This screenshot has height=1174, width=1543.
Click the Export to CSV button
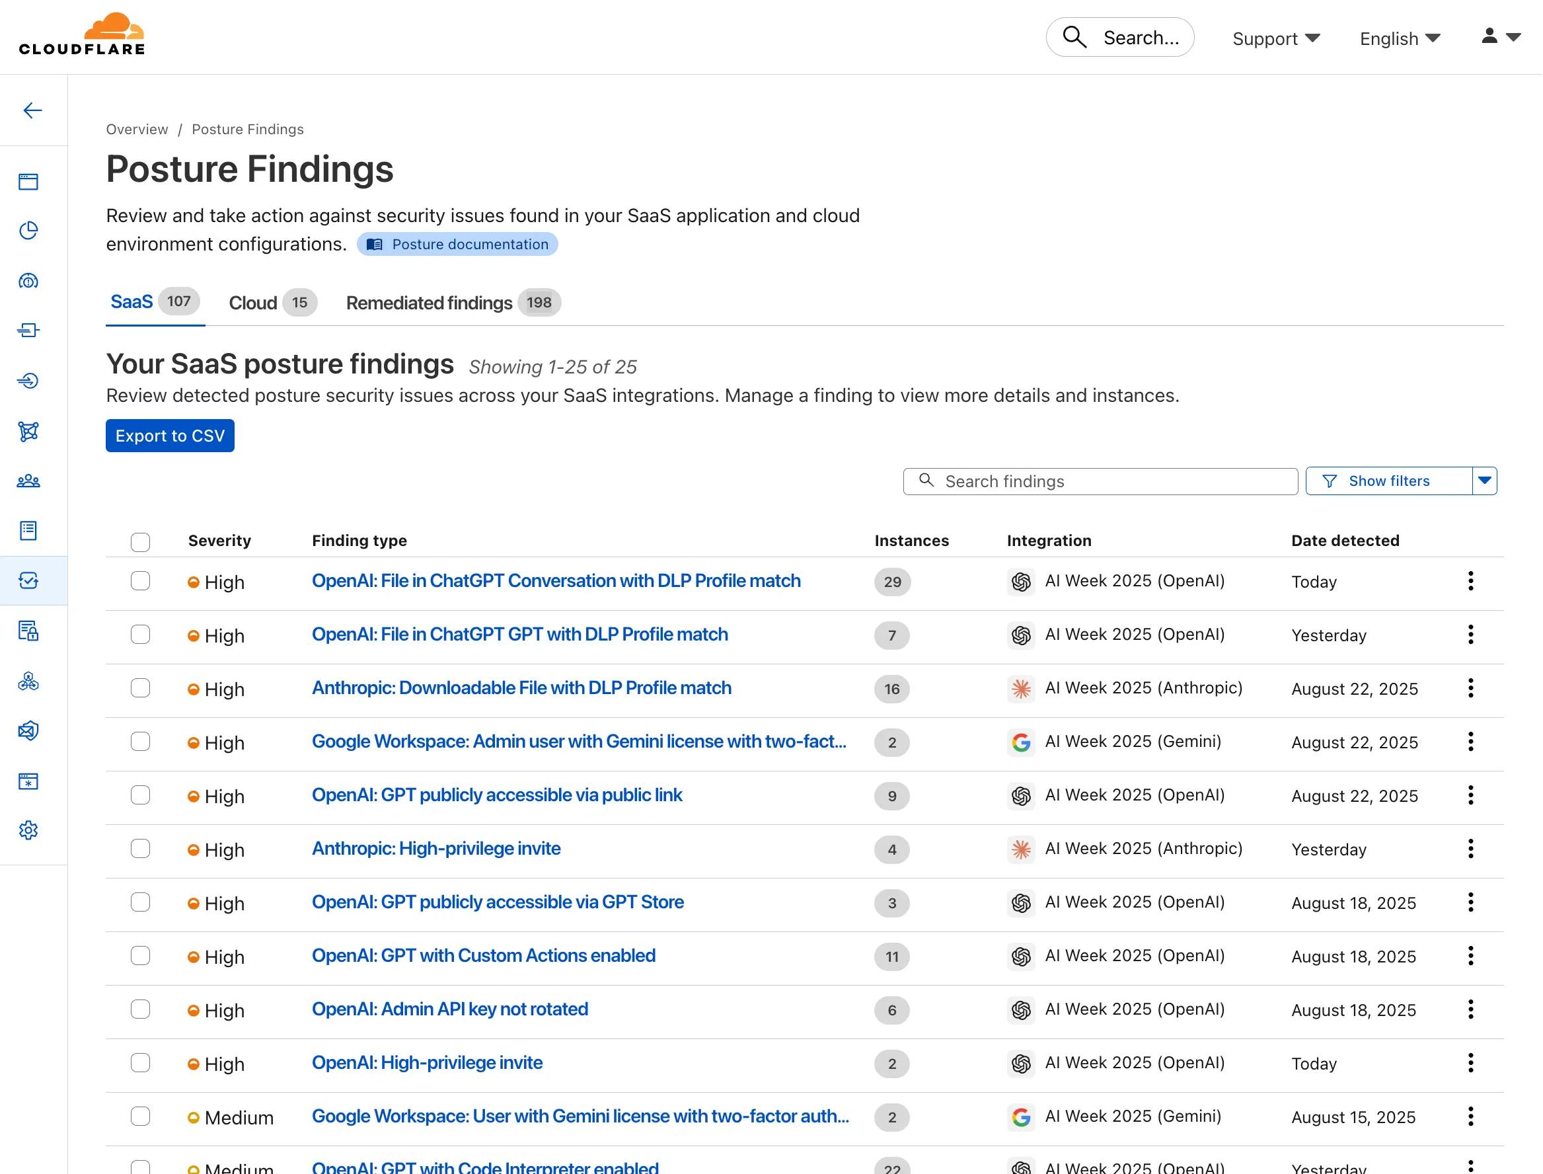coord(169,436)
